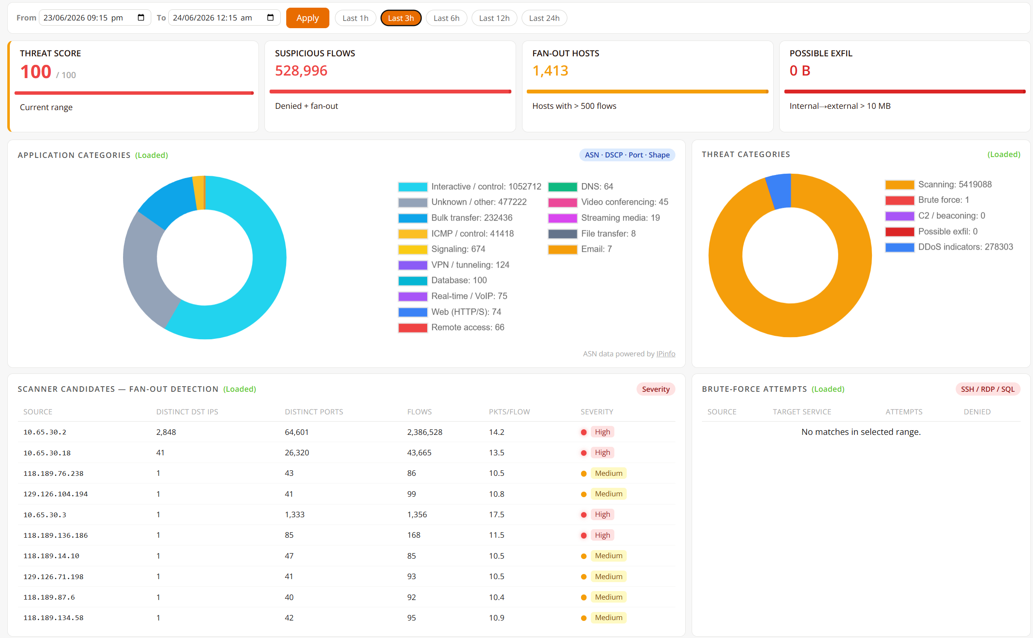Toggle Interactive / control legend swatch

click(413, 187)
